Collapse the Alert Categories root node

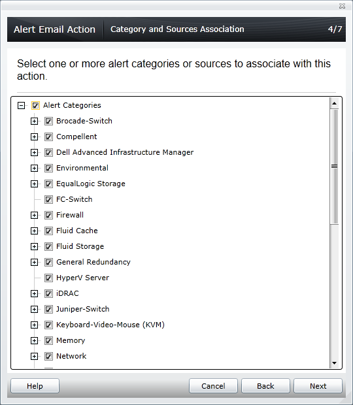click(21, 105)
